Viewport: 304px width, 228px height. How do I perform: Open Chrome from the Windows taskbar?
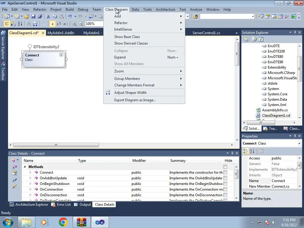[63, 222]
